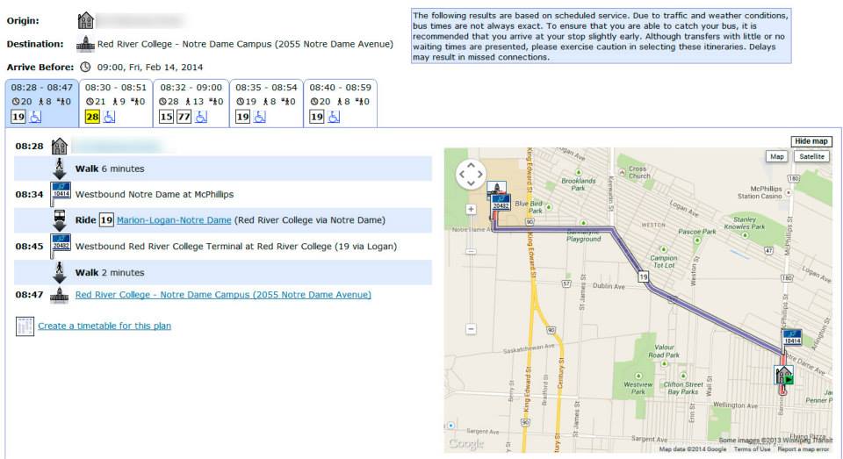Viewport: 843px width, 459px height.
Task: Click the origin house icon at top
Action: [85, 20]
